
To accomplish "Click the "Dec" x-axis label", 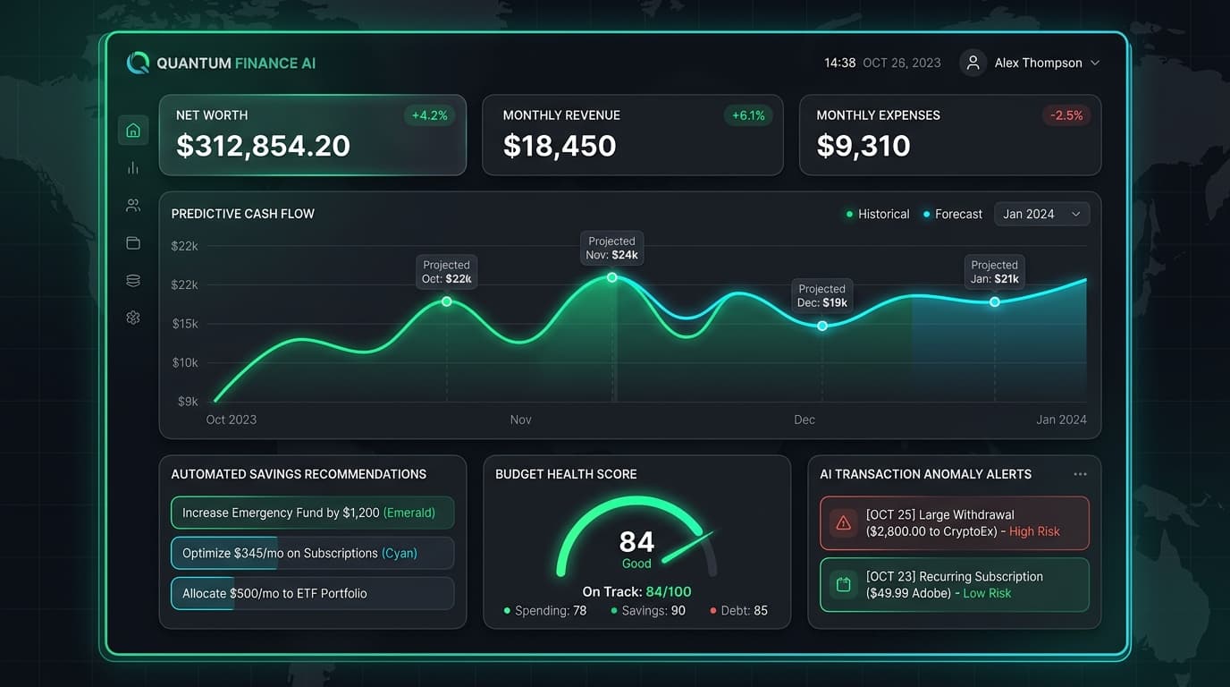I will (805, 420).
